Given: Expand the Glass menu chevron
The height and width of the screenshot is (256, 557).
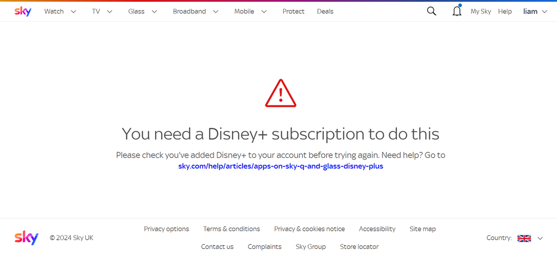Looking at the screenshot, I should coord(154,11).
